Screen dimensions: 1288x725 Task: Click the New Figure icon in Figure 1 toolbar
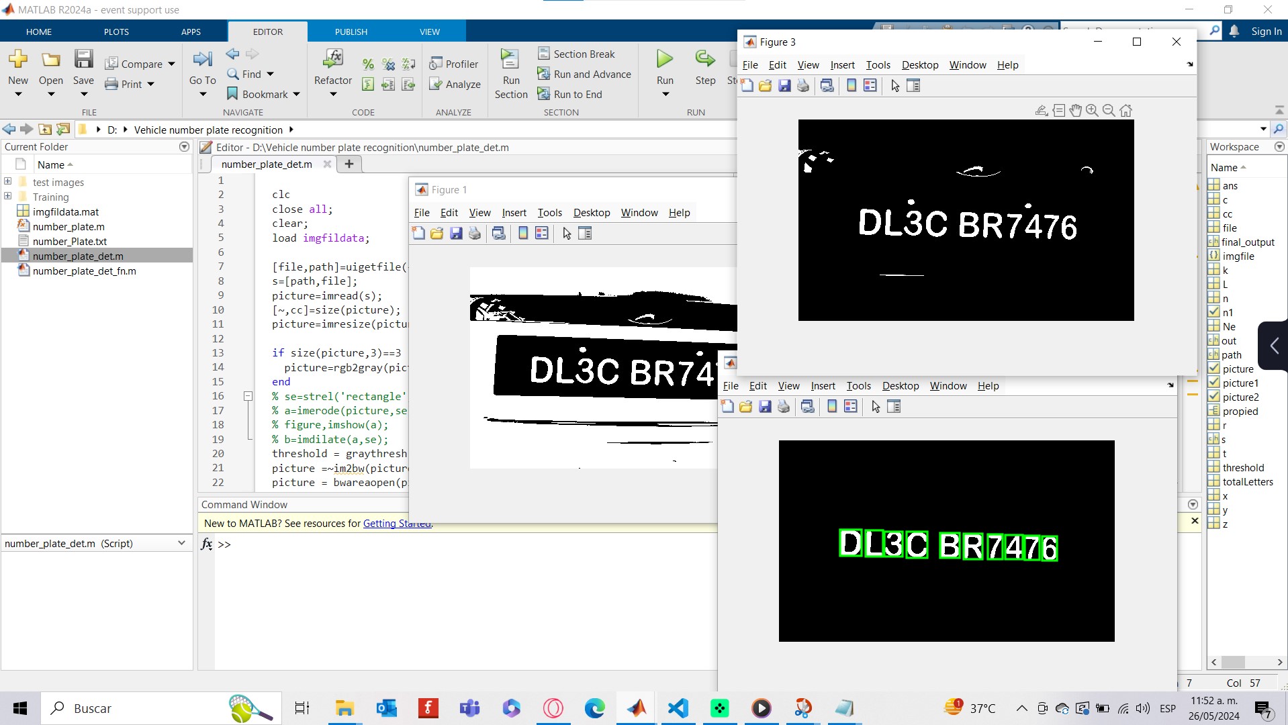click(x=418, y=234)
